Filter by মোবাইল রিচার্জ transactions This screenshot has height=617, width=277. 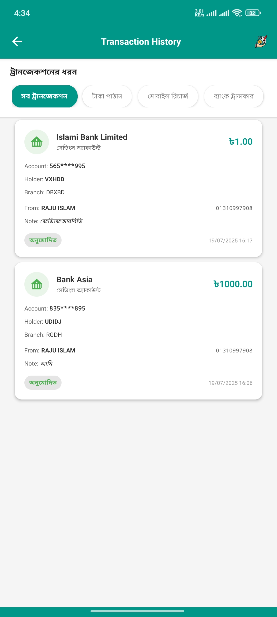168,96
